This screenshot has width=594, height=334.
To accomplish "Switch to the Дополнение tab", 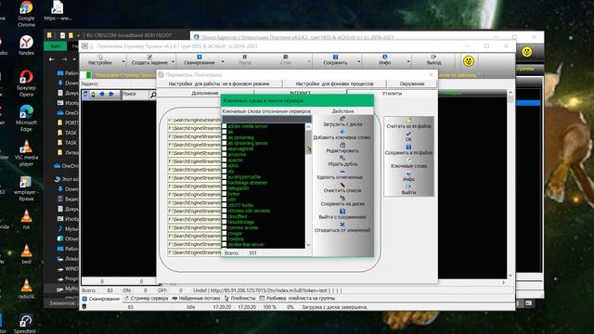I will (x=205, y=93).
